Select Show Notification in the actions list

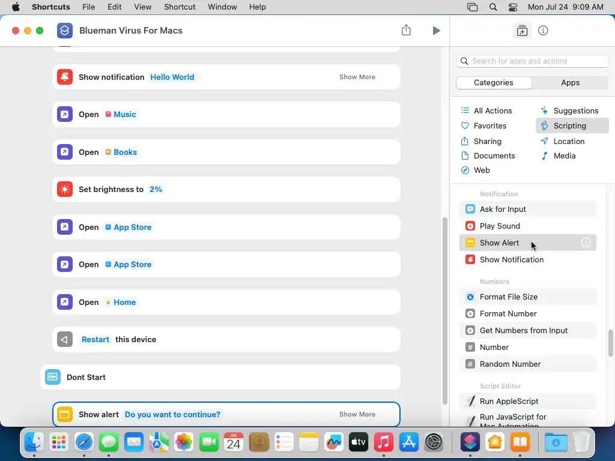click(527, 259)
